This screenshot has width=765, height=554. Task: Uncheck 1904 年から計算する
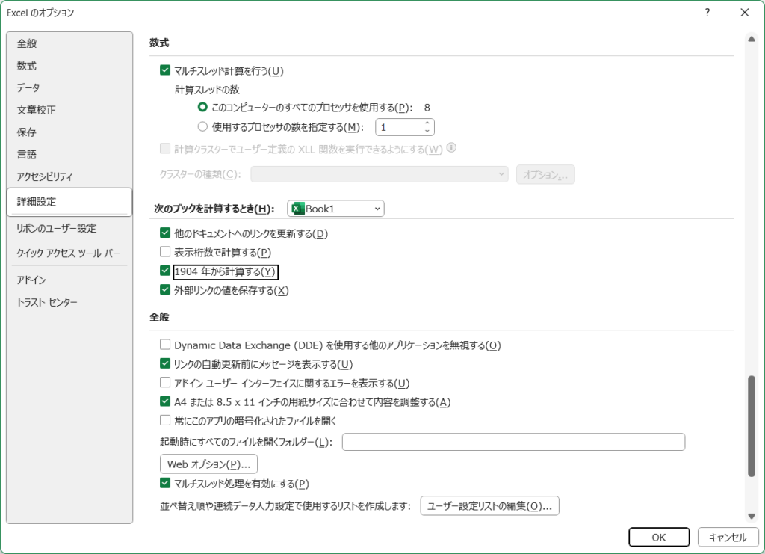(x=165, y=271)
